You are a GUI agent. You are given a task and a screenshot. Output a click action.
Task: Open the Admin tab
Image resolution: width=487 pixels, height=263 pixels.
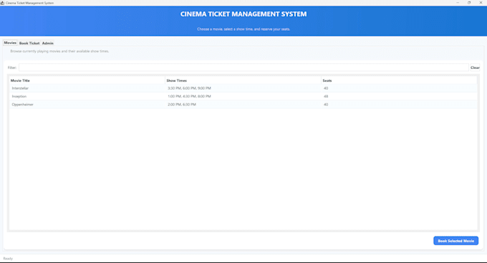coord(47,43)
